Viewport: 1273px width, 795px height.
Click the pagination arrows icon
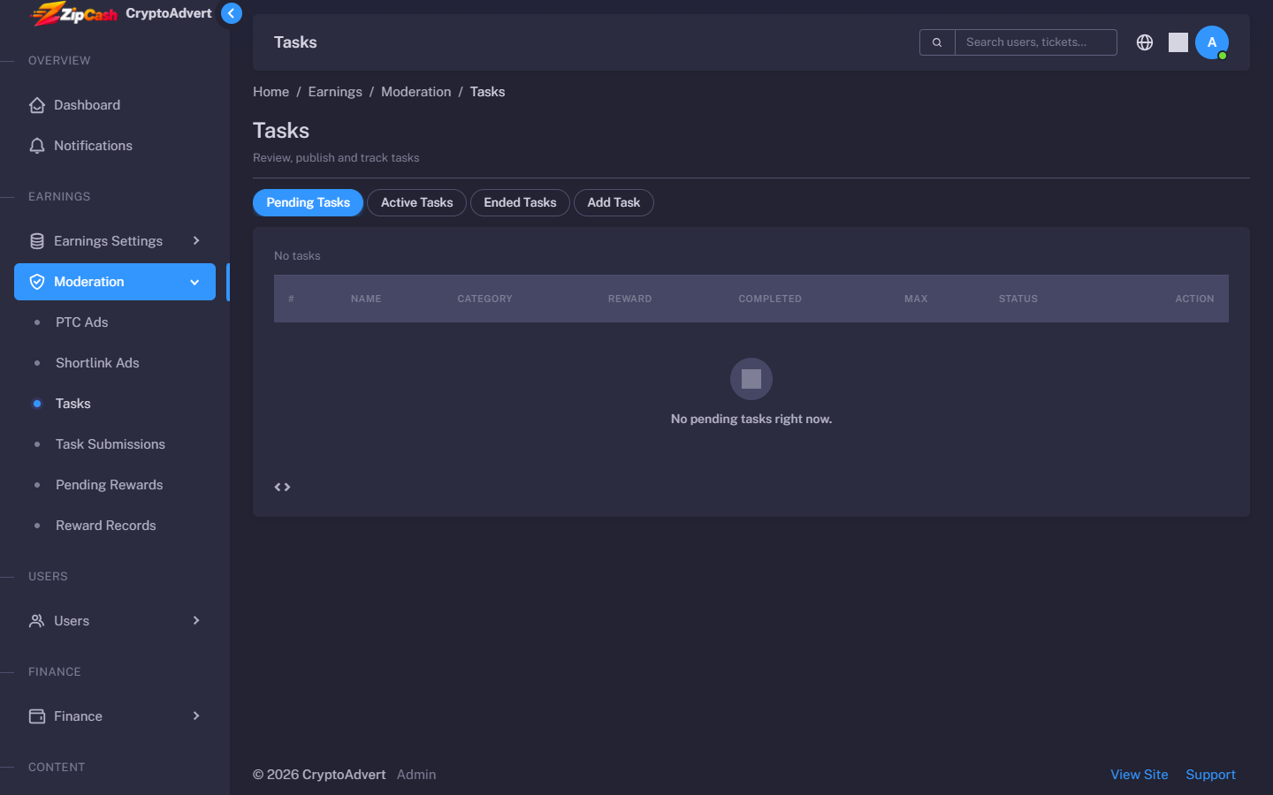pyautogui.click(x=282, y=487)
